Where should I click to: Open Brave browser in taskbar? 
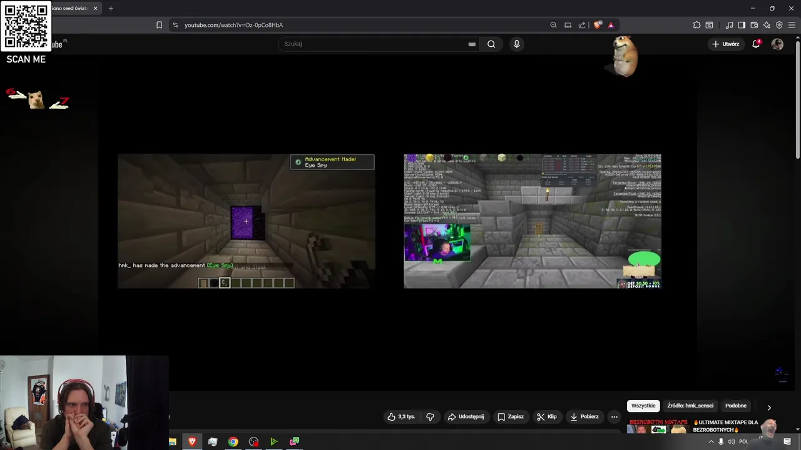pos(192,442)
